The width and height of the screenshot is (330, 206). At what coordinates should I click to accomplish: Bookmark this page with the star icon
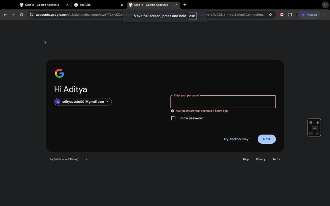270,15
